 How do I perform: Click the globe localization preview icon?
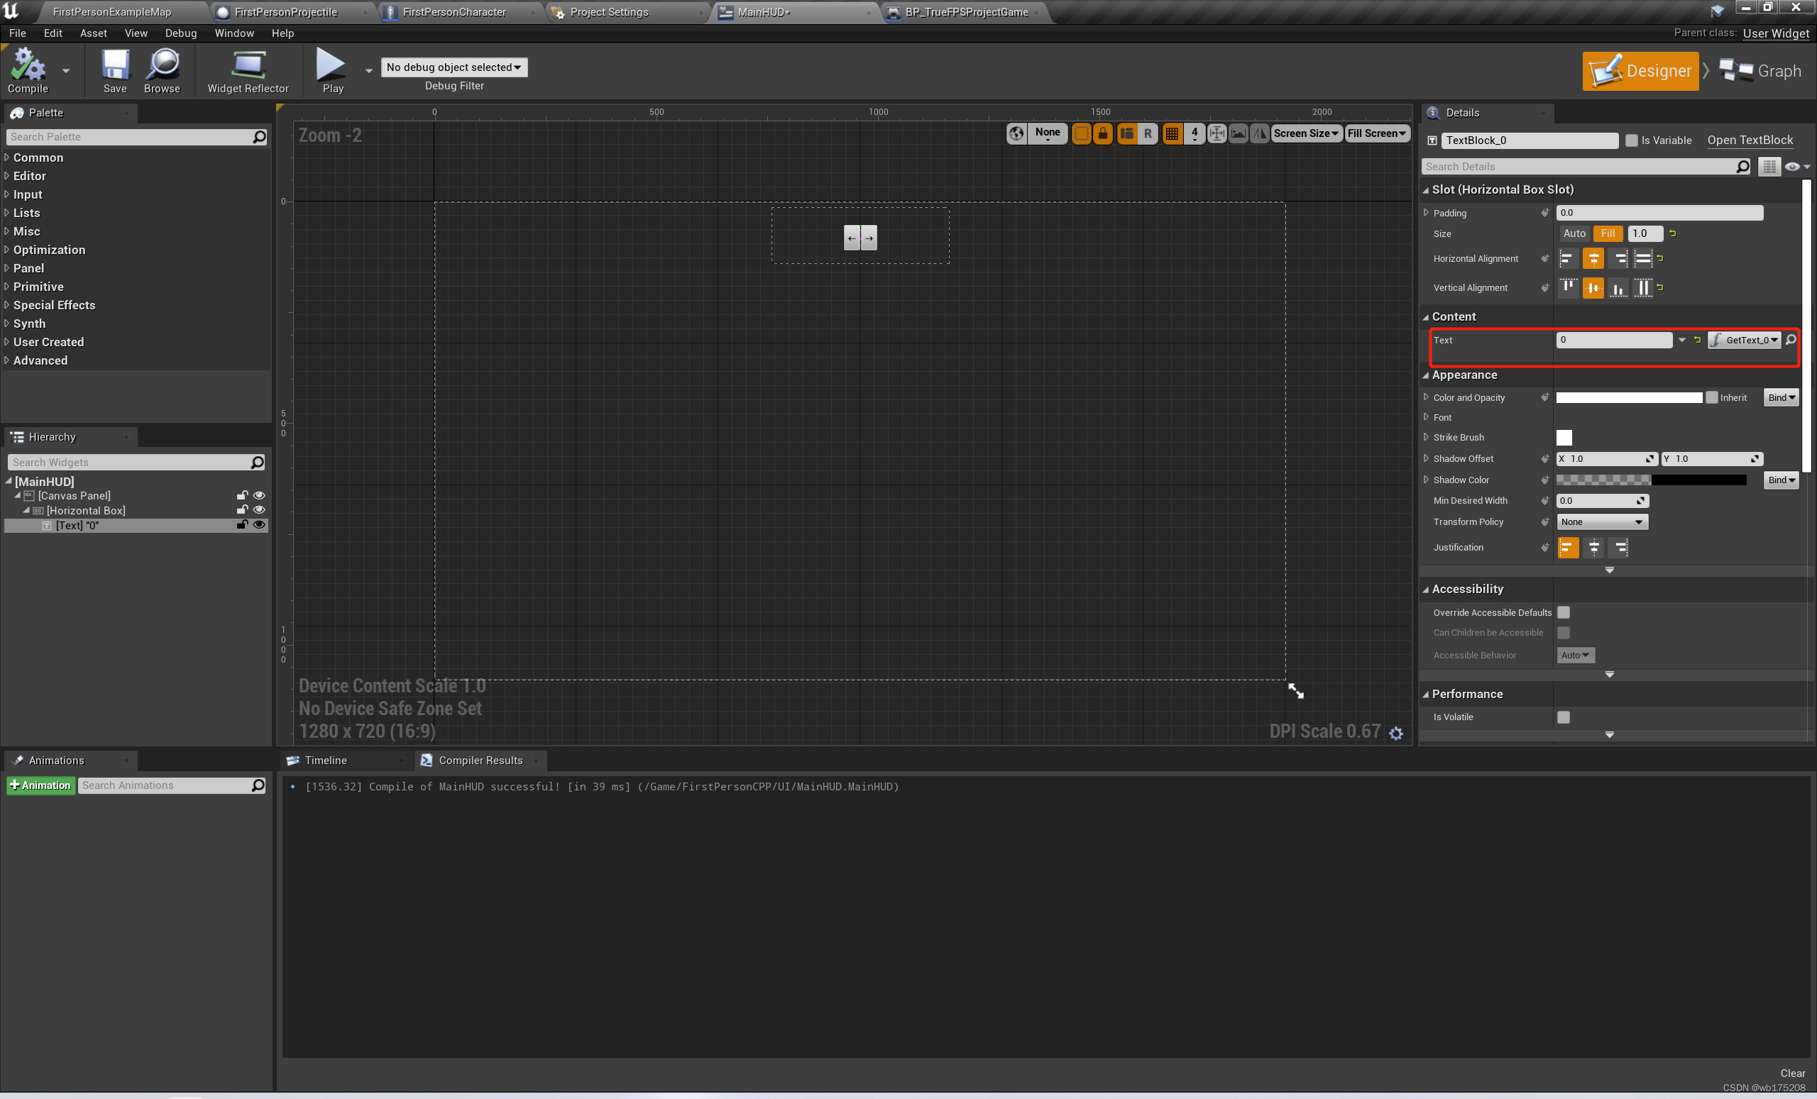pos(1016,133)
